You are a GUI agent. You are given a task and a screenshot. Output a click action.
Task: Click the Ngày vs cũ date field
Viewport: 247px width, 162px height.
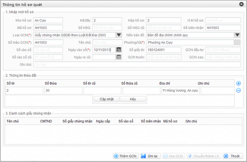pyautogui.click(x=104, y=57)
